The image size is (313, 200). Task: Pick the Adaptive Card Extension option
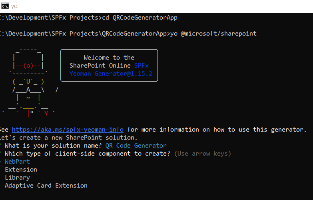(46, 186)
